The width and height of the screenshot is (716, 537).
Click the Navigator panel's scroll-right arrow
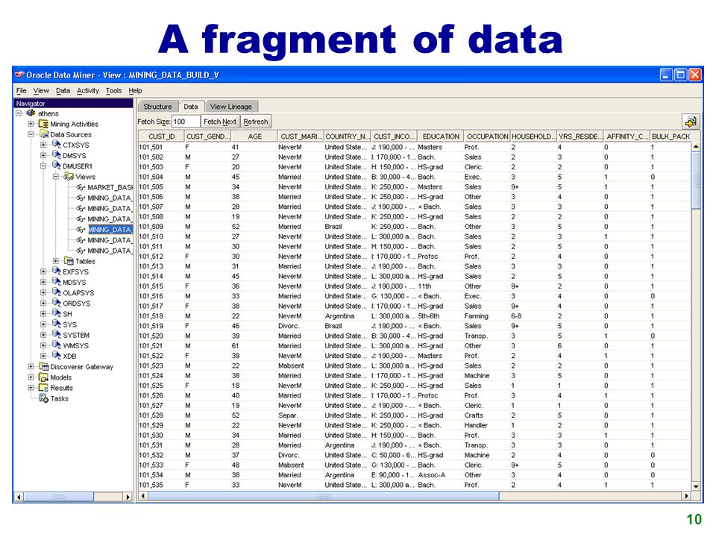pyautogui.click(x=128, y=497)
